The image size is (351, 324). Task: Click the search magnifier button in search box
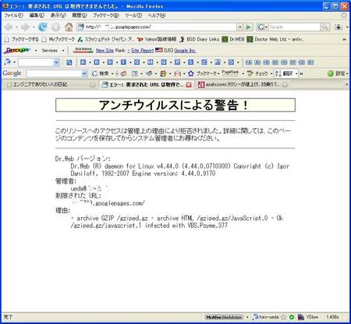[325, 27]
